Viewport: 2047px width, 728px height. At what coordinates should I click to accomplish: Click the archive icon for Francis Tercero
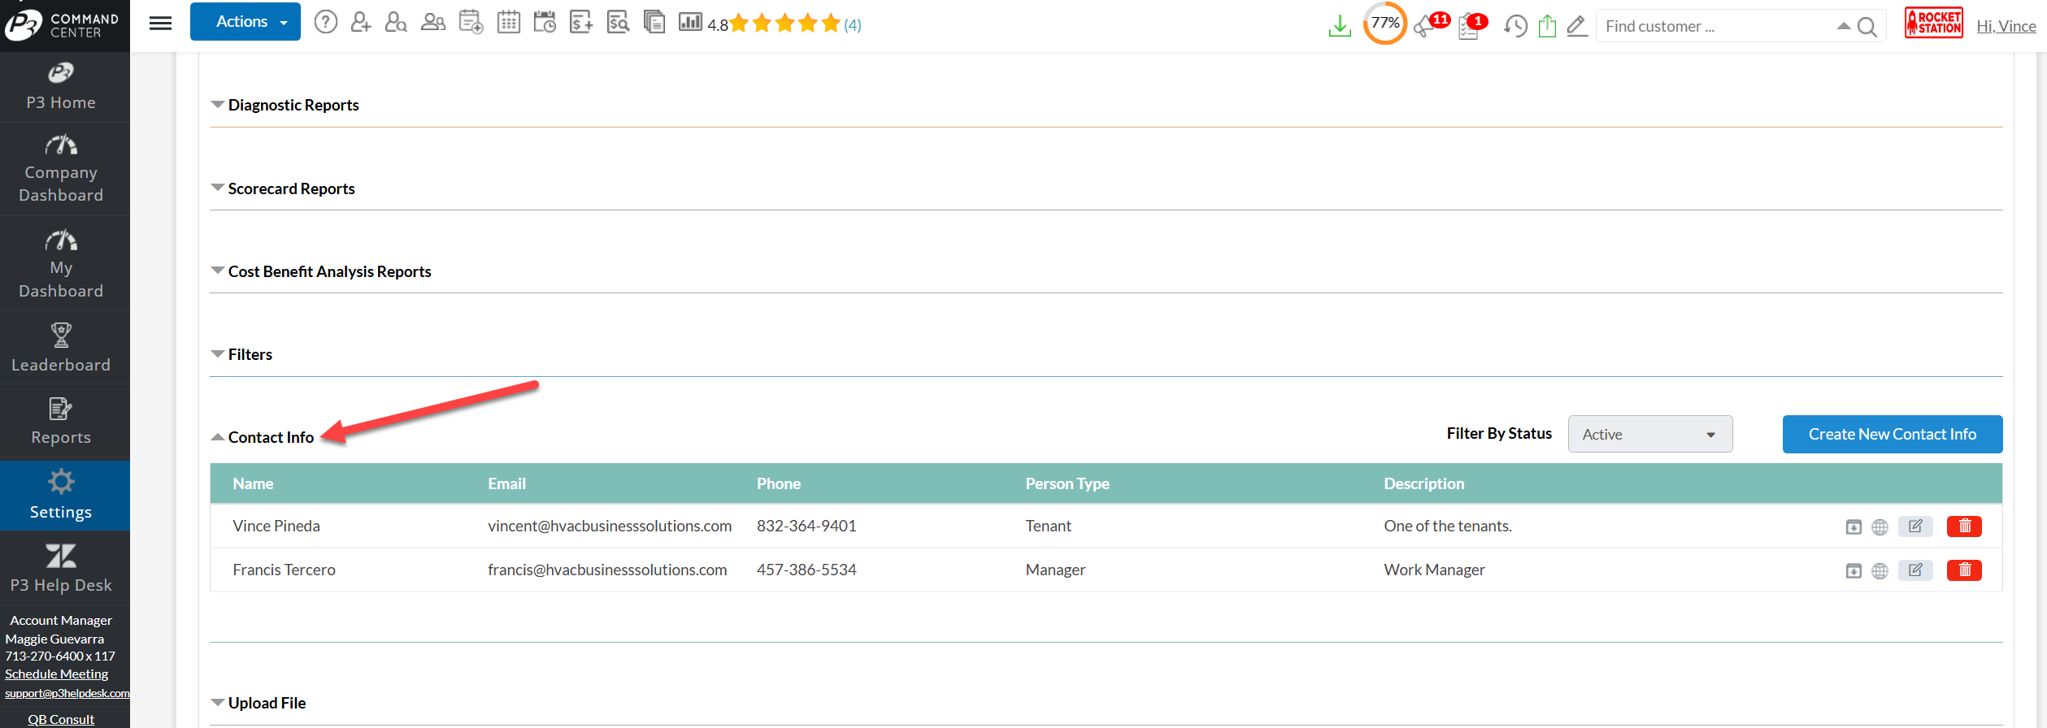click(x=1853, y=571)
